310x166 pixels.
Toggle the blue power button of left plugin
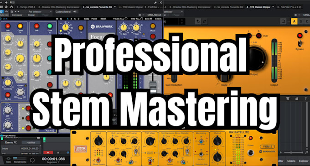point(1,12)
